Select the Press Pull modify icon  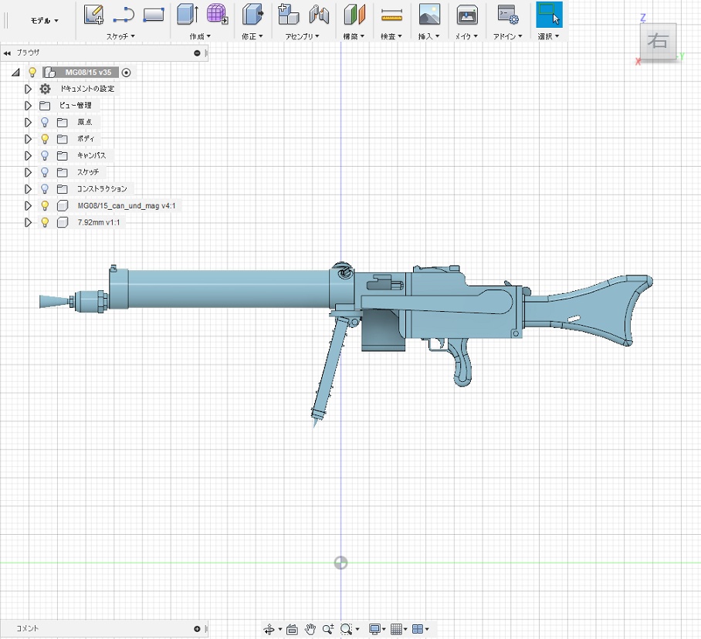[x=252, y=14]
